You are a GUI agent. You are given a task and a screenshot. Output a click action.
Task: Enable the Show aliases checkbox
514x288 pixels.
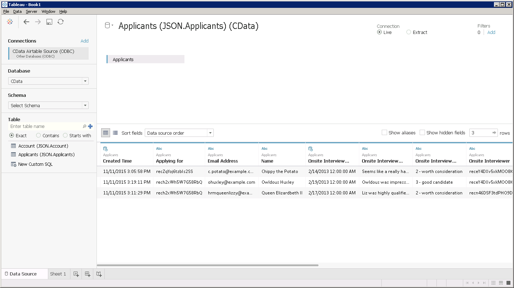pyautogui.click(x=385, y=133)
